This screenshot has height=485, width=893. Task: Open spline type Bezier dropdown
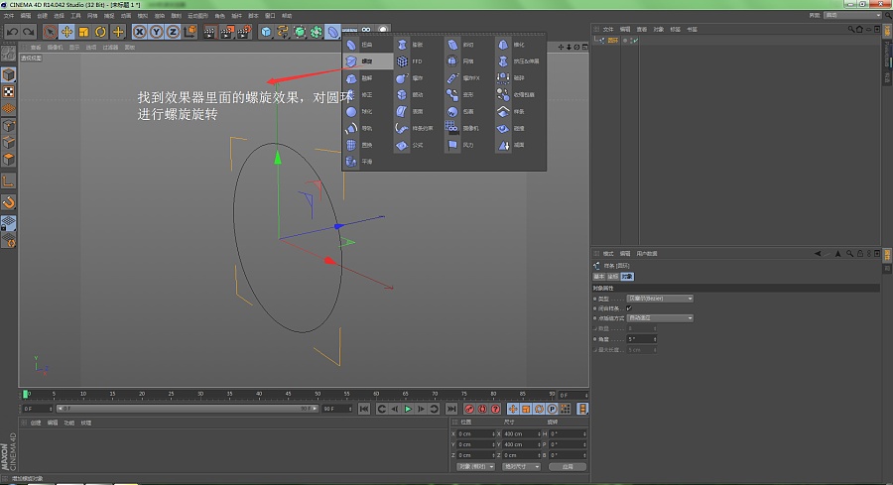point(660,299)
